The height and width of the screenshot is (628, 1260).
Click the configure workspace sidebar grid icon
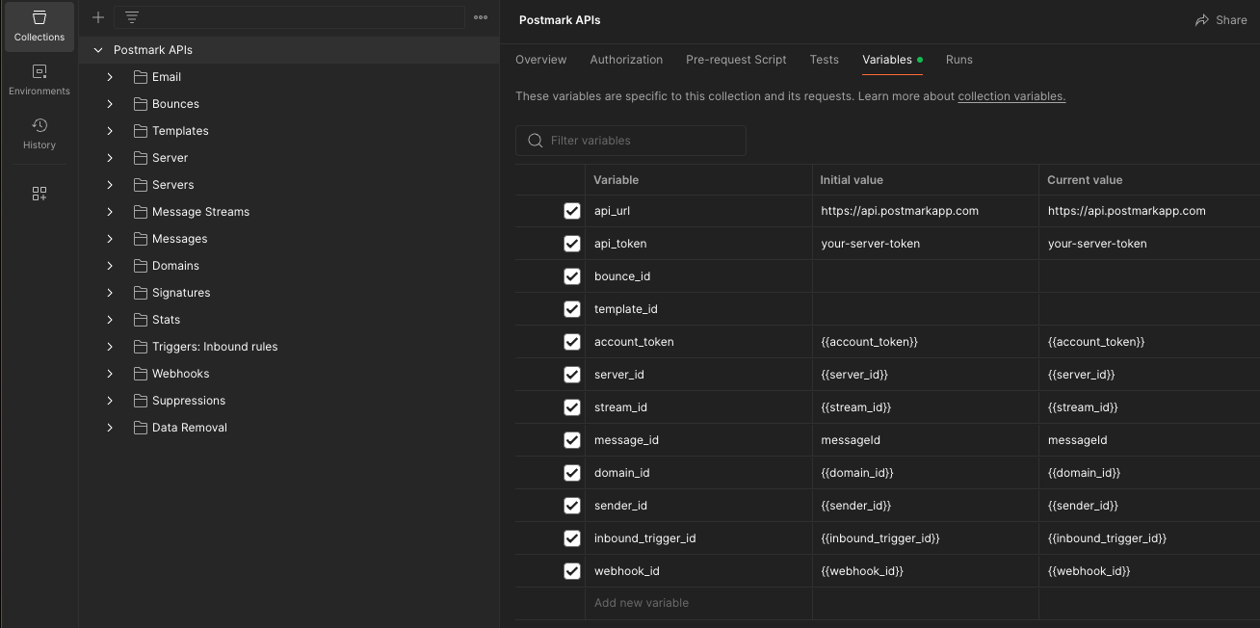(x=39, y=194)
